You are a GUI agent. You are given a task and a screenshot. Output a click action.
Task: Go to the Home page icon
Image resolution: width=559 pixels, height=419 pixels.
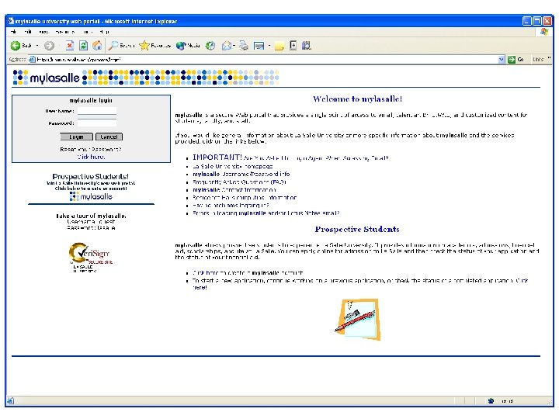click(97, 46)
